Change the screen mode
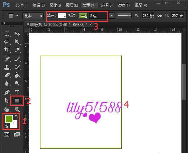 17,135
